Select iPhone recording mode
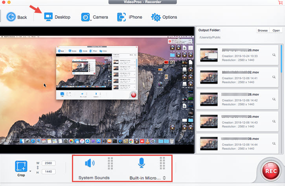The width and height of the screenshot is (285, 186). tap(130, 17)
